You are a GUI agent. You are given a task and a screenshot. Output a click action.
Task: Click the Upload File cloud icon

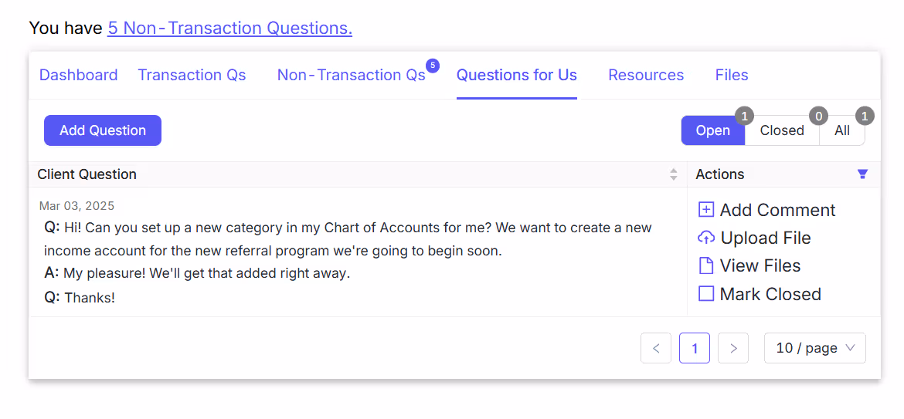point(705,238)
